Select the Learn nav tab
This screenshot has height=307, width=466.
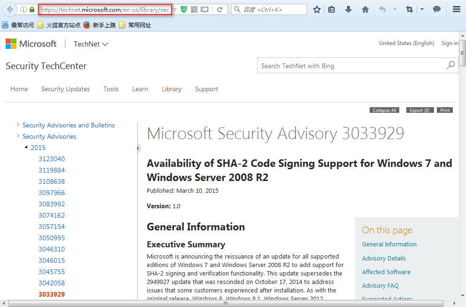140,89
